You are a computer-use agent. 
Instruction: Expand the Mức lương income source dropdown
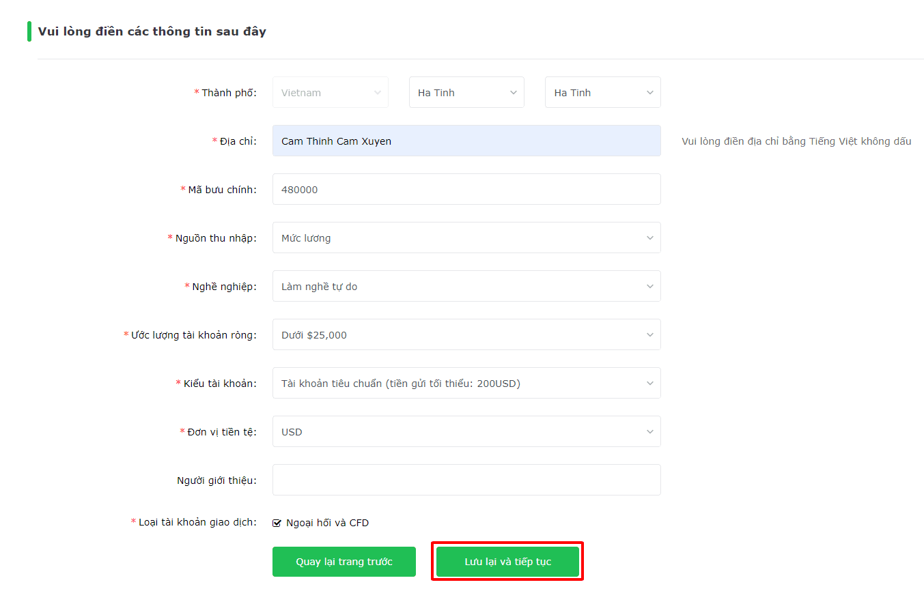click(x=466, y=238)
